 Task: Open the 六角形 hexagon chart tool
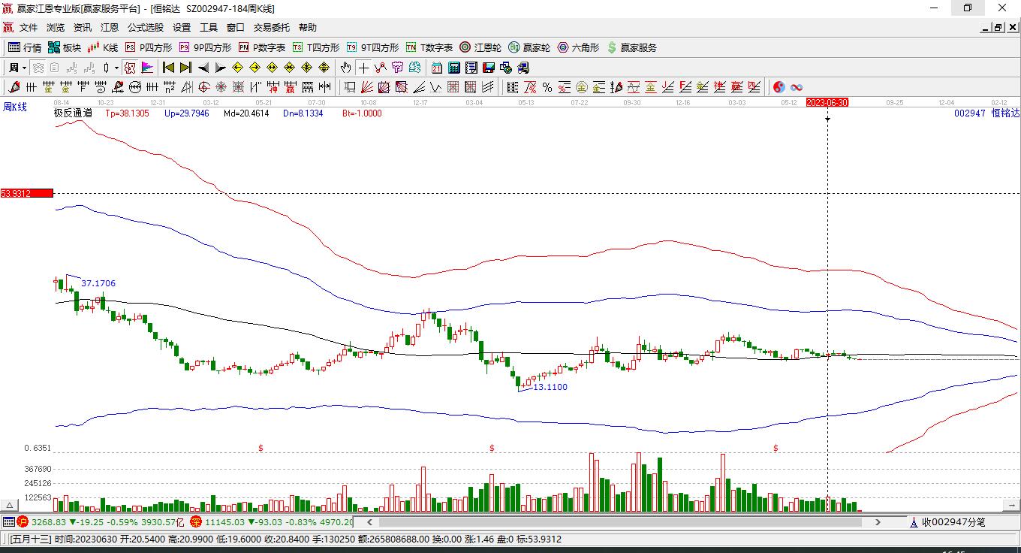578,47
